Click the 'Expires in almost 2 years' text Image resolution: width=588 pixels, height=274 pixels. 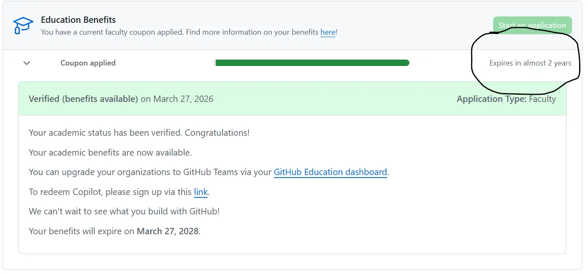click(x=530, y=63)
